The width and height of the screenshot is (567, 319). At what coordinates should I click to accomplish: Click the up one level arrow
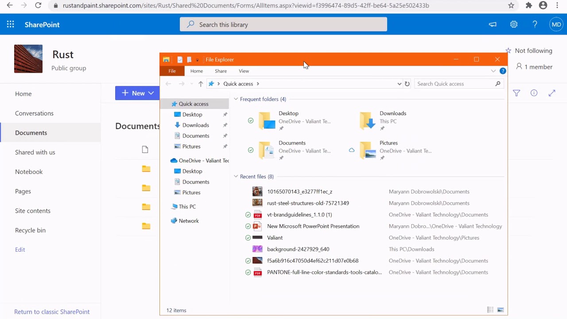click(200, 84)
